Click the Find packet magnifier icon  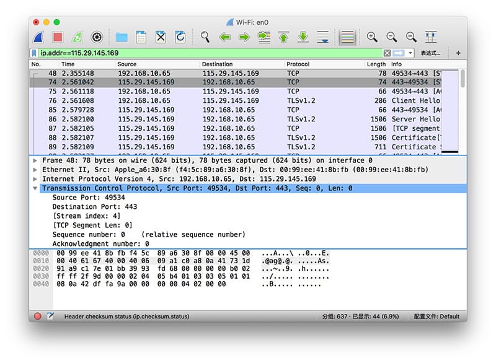click(x=205, y=37)
